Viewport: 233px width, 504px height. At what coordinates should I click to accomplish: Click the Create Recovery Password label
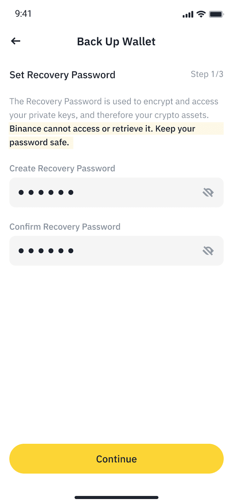tap(62, 169)
